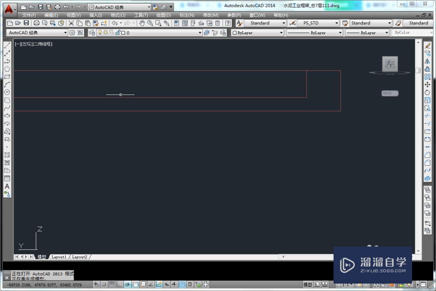Select the Polygon drawing tool
Viewport: 436px width, 291px height.
tap(7, 69)
